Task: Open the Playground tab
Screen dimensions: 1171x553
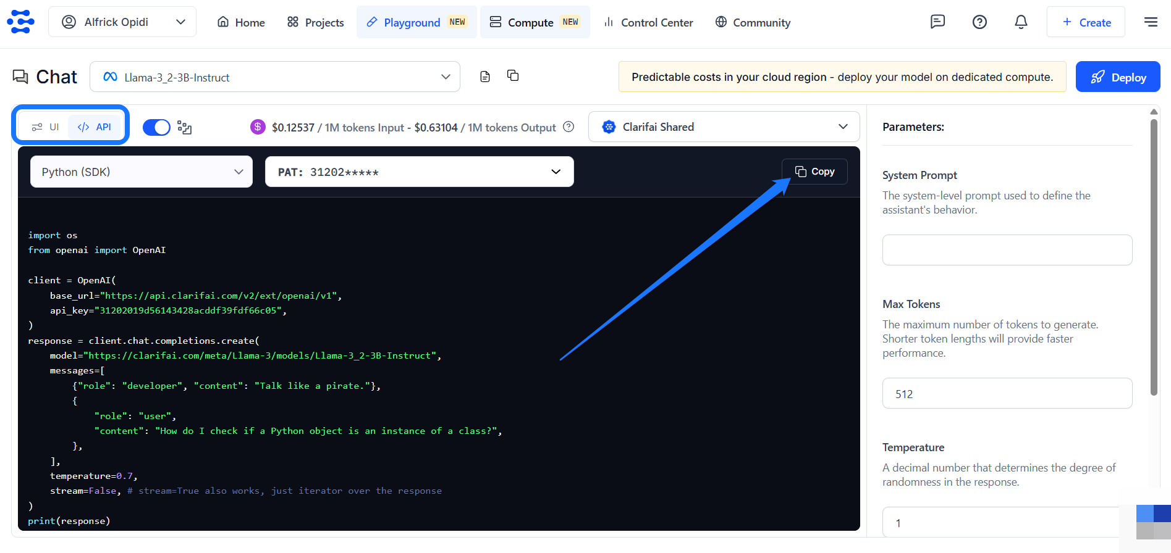Action: coord(416,22)
